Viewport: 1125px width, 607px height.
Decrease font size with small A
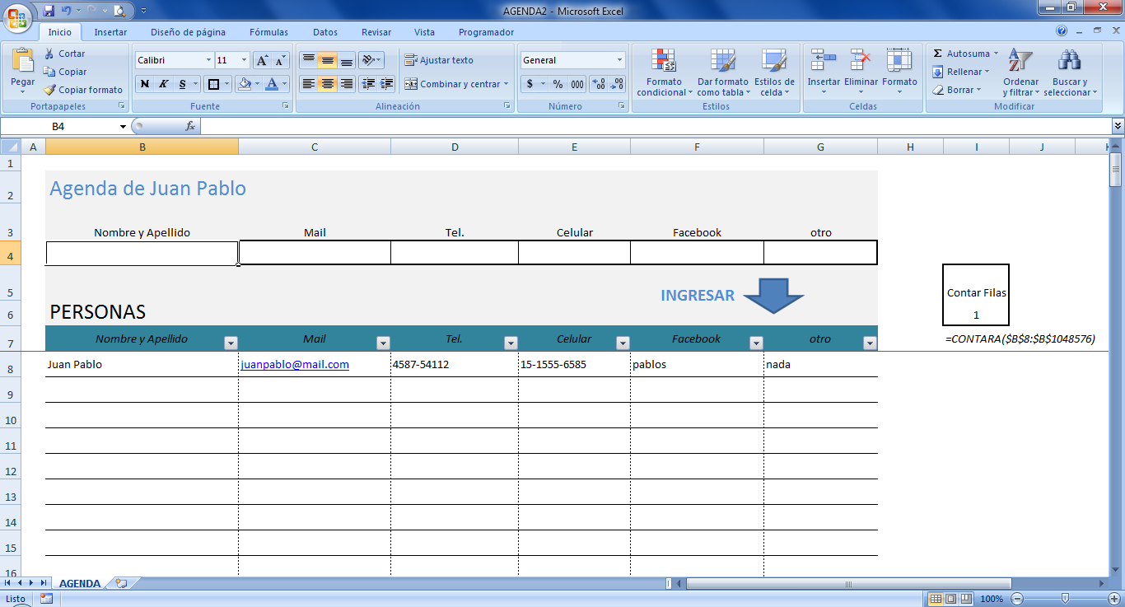point(281,60)
